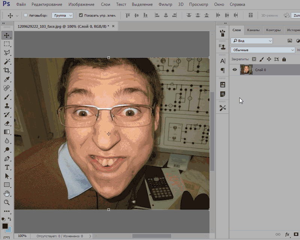Screen dimensions: 300x240
Task: Choose the Hand tool
Action: pyautogui.click(x=7, y=194)
